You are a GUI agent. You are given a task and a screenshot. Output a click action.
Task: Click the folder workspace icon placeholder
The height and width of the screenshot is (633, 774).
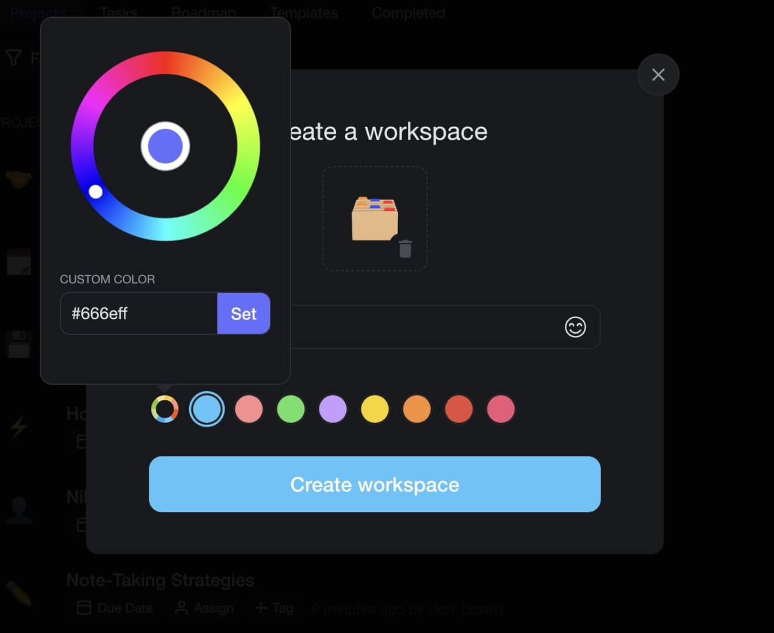point(375,219)
